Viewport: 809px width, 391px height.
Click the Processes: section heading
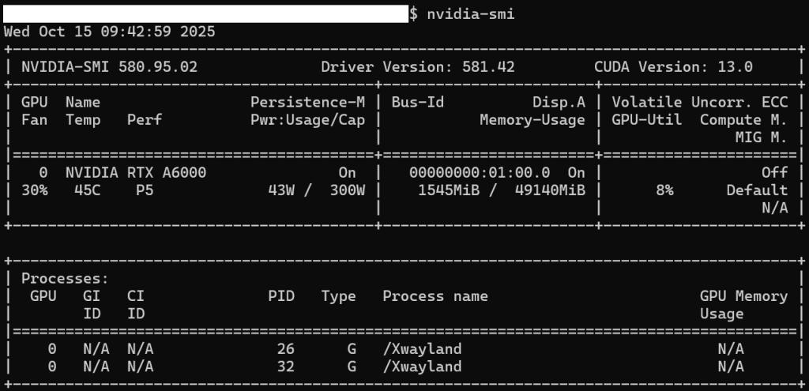coord(65,278)
